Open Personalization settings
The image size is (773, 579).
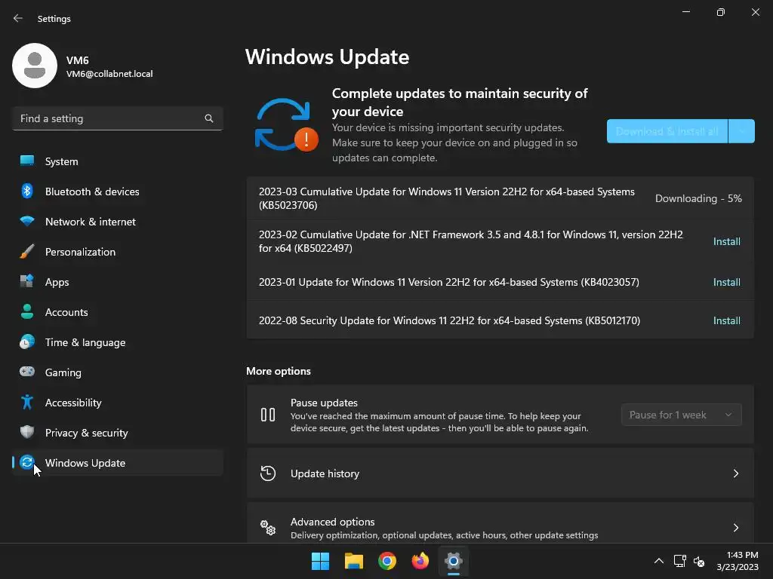[x=118, y=252]
